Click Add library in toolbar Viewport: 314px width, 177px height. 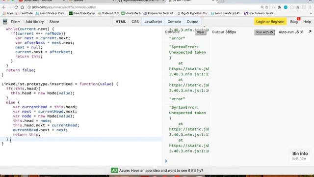coord(34,22)
